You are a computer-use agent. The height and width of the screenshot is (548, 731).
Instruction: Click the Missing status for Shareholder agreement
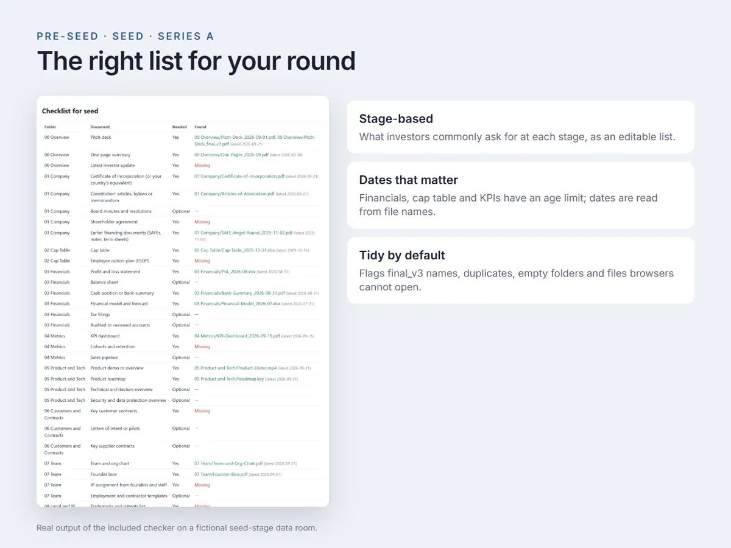click(202, 222)
